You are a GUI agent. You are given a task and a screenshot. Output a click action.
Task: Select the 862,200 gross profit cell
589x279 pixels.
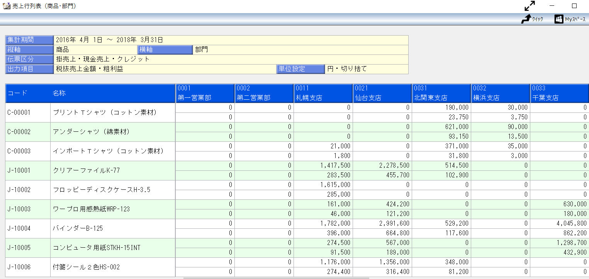point(560,233)
